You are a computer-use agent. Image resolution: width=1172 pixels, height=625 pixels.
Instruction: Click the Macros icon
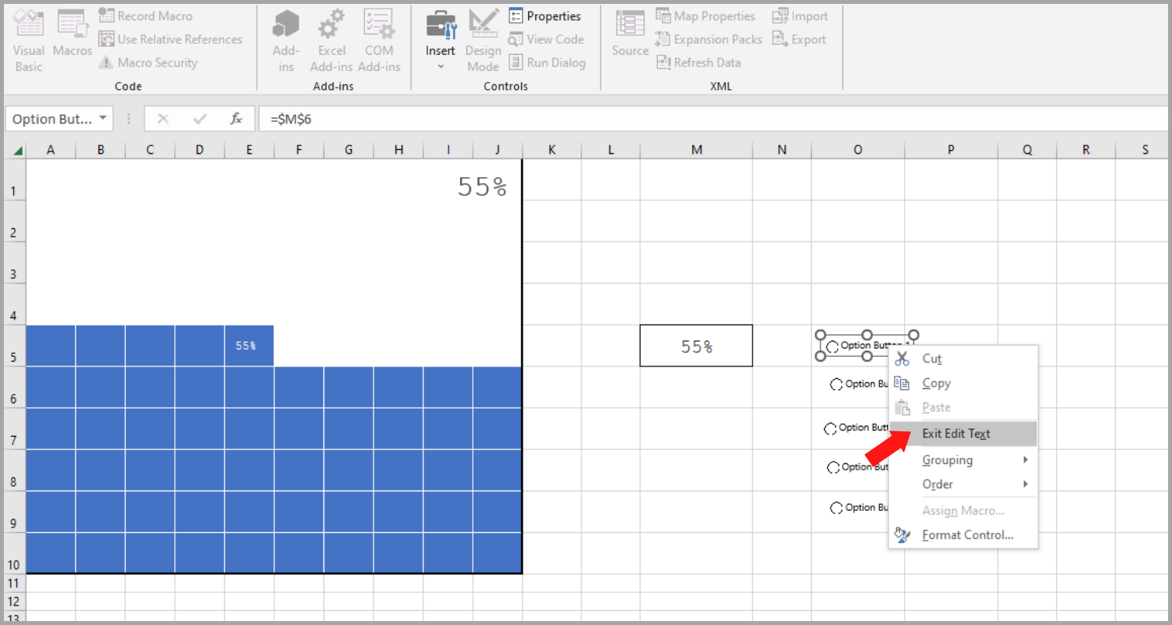pos(73,35)
